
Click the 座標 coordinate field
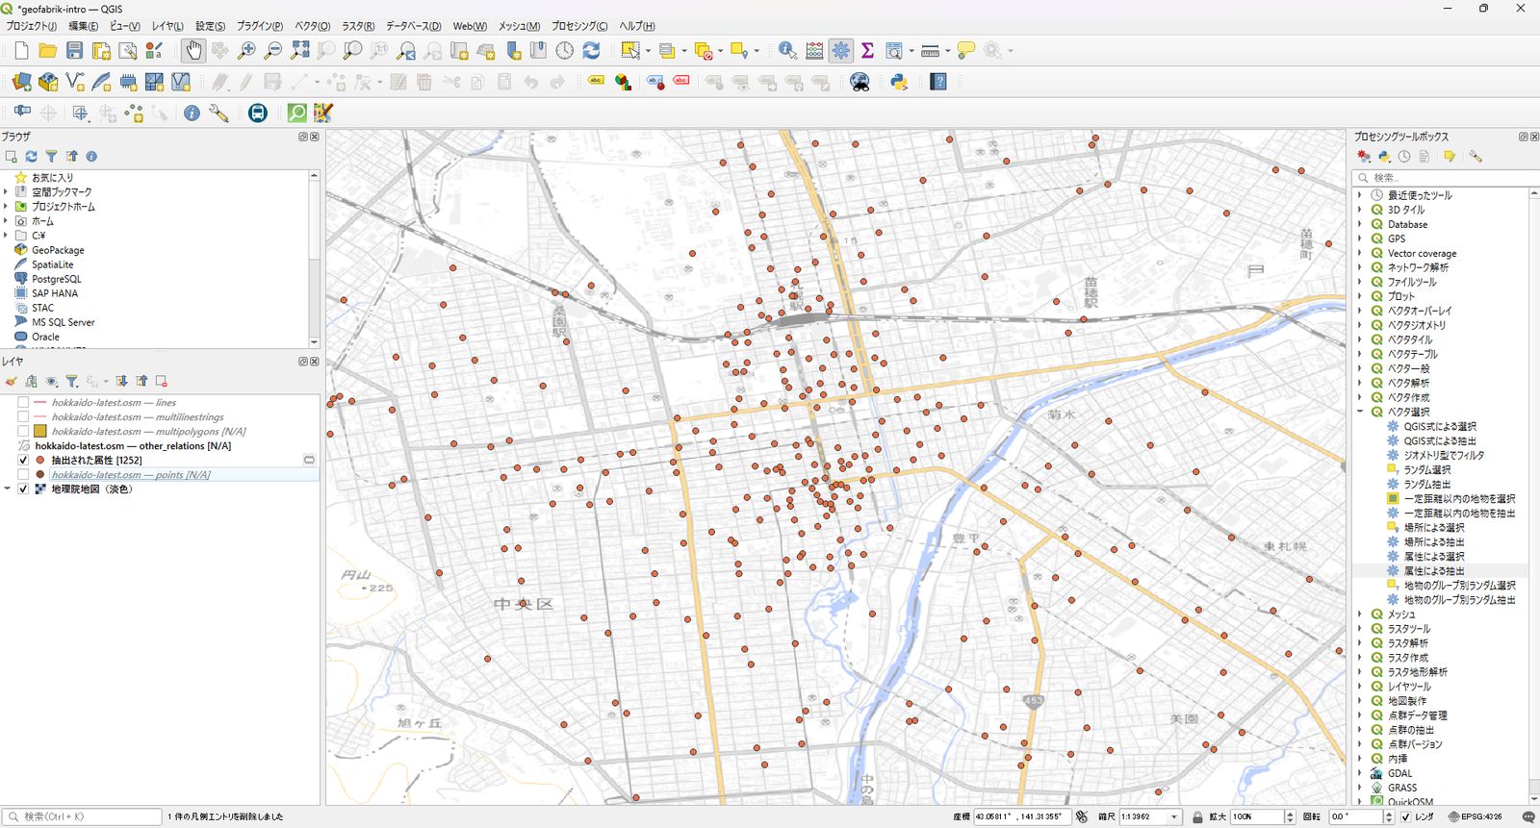click(x=1021, y=816)
